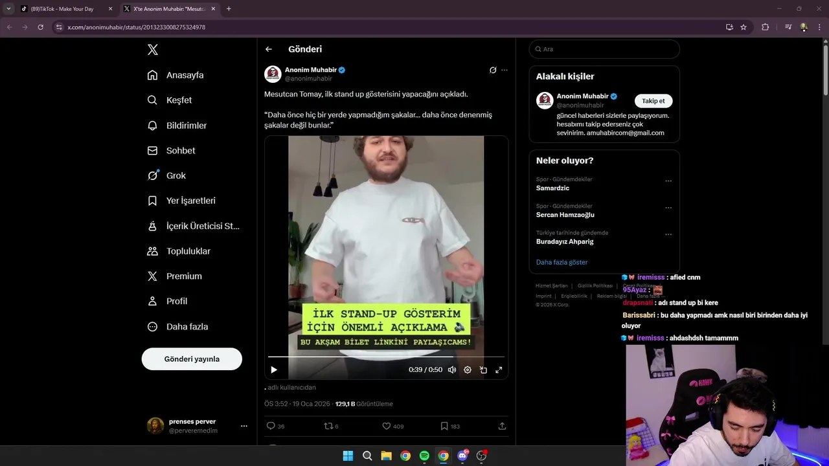Screen dimensions: 829x466
Task: Open Windows Start menu
Action: click(x=348, y=456)
